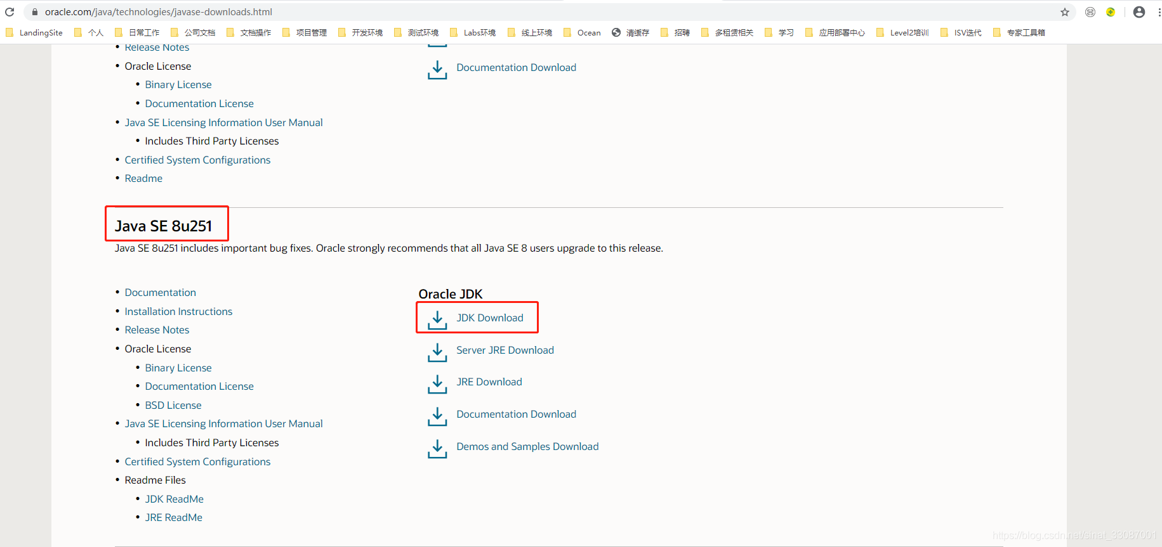The image size is (1162, 547).
Task: Expand the 学习 bookmark folder
Action: point(779,33)
